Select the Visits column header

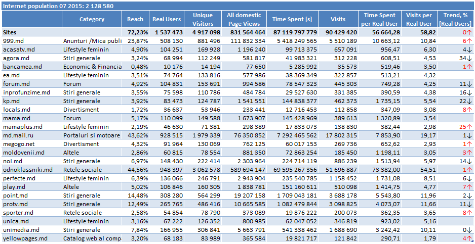click(338, 19)
